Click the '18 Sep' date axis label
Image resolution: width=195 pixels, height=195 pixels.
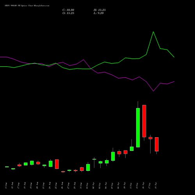(x=156, y=186)
